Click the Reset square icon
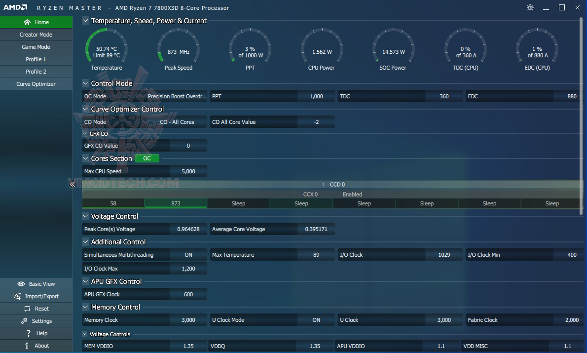Screen dimensions: 587x353 coord(27,309)
